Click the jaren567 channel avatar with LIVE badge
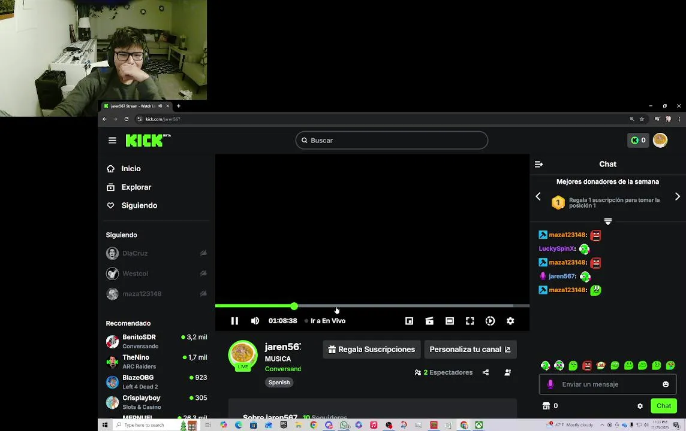The image size is (686, 431). tap(242, 356)
